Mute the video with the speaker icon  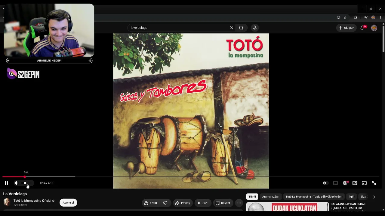tap(16, 183)
